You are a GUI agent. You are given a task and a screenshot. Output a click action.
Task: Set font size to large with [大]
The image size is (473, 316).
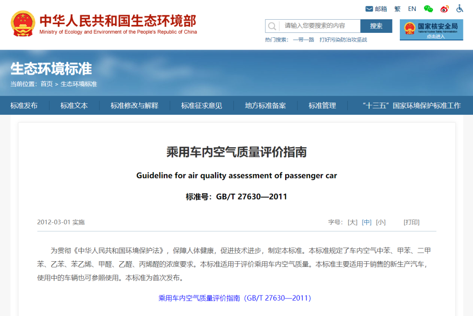[352, 222]
